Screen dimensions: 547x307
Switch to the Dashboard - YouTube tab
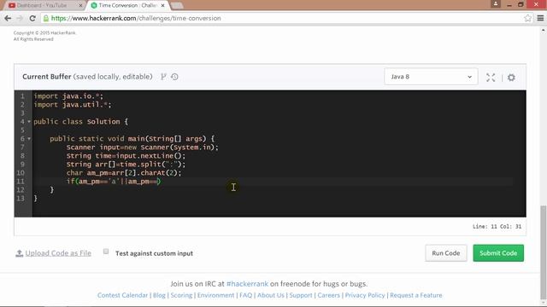click(x=44, y=6)
